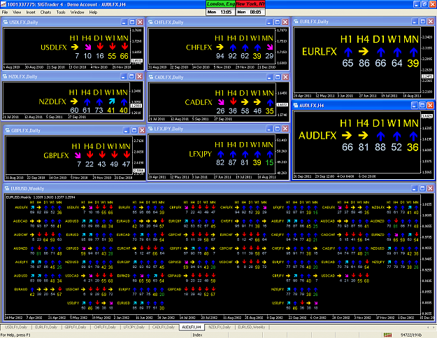Click the yellow USDLFX label in the USDLFX window
437x338 pixels.
point(54,48)
